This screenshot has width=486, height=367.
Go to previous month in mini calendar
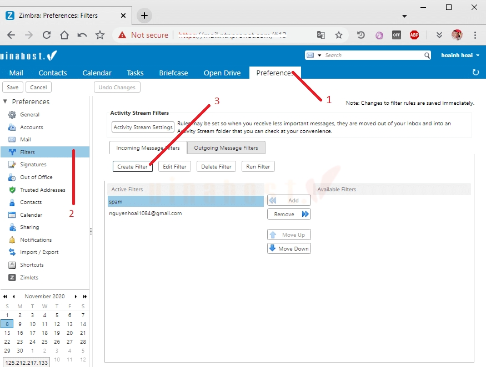pyautogui.click(x=14, y=297)
